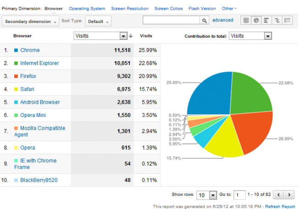Select the pie chart (percentage) view icon
Image resolution: width=298 pixels, height=211 pixels.
[x=256, y=20]
